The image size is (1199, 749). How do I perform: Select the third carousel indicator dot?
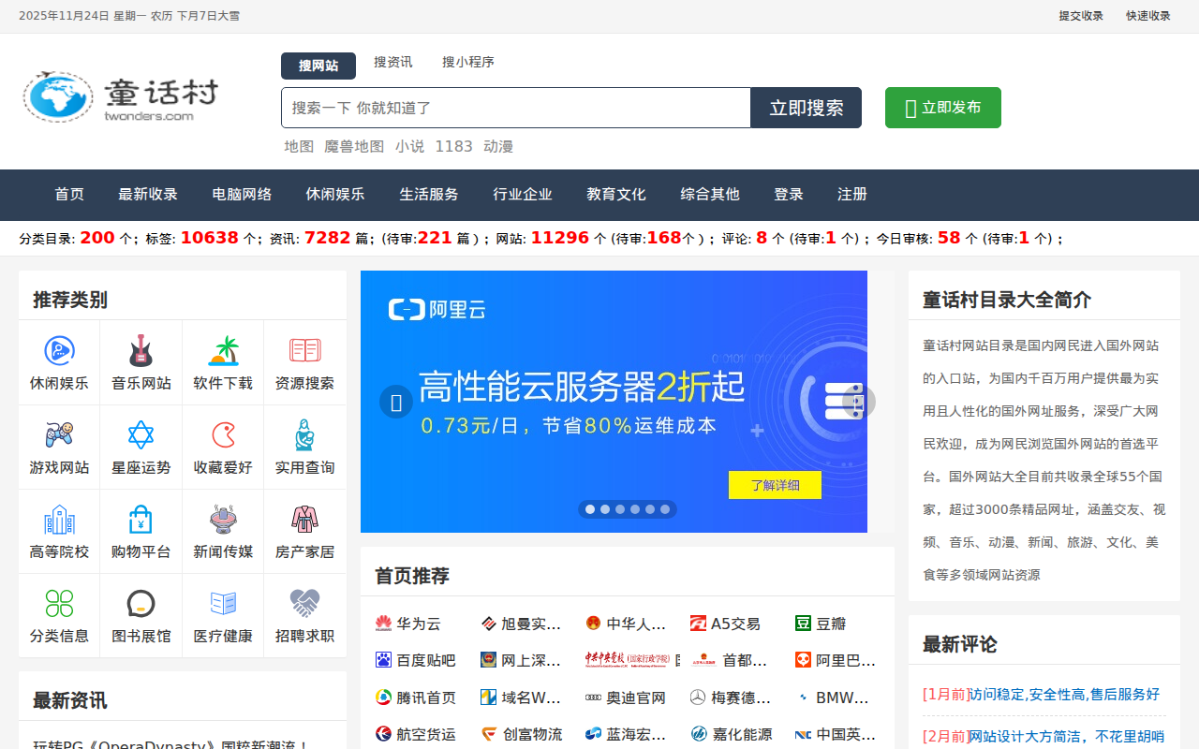pos(619,509)
